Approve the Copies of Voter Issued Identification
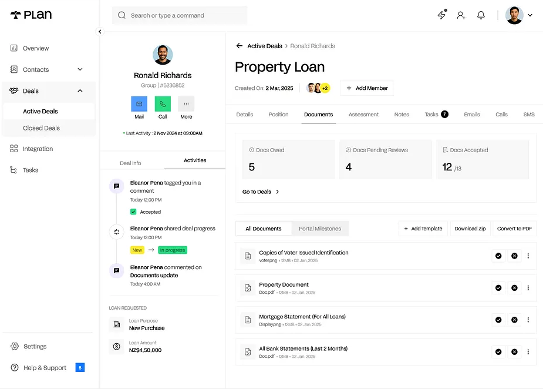The image size is (543, 389). pyautogui.click(x=498, y=256)
